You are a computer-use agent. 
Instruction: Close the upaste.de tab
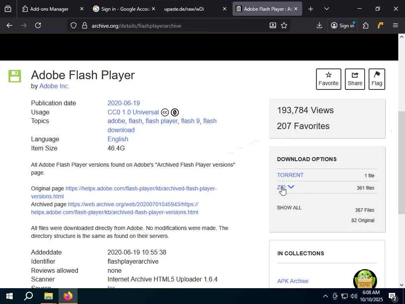tap(225, 9)
